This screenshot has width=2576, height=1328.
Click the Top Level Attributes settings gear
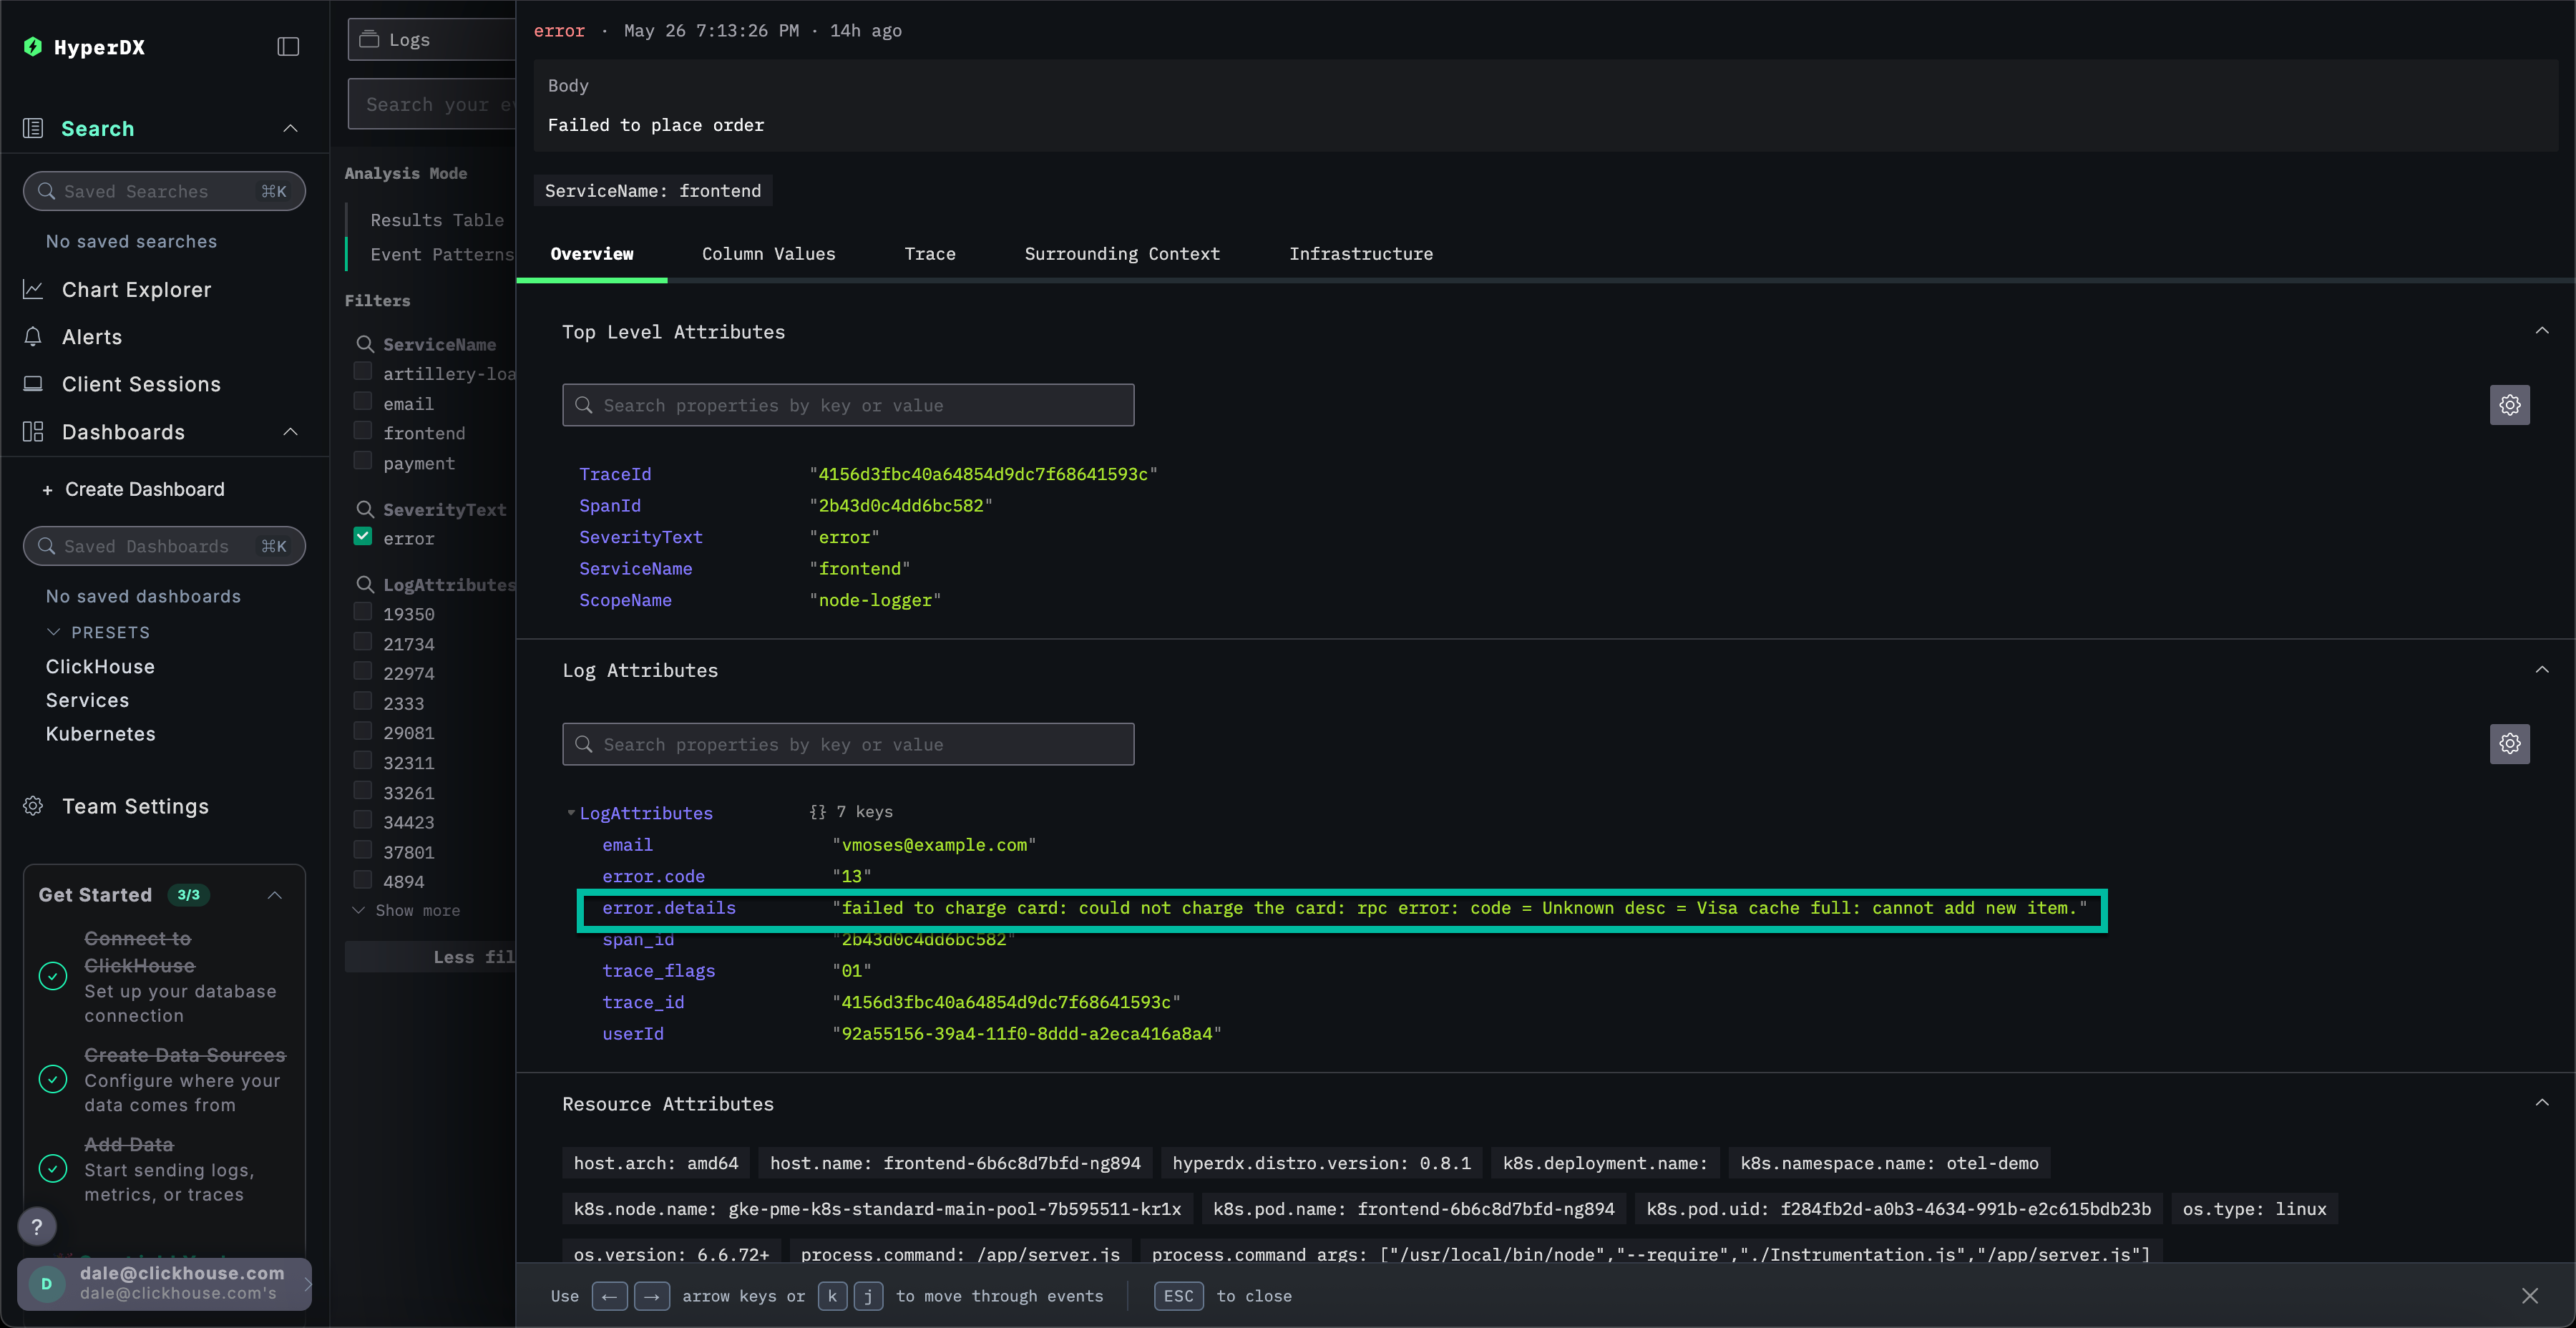tap(2509, 405)
